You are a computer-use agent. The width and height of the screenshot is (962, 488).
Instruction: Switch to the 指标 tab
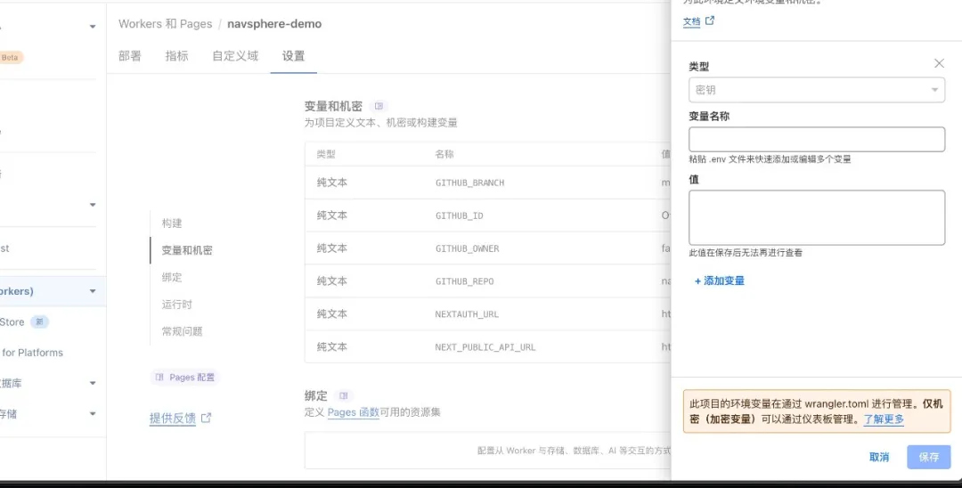click(176, 56)
